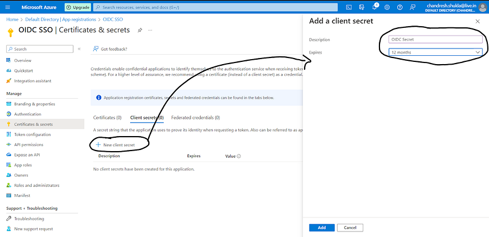
Task: Click the Troubleshooting wrench icon
Action: [x=8, y=219]
